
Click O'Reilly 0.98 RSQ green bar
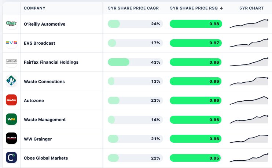click(195, 24)
